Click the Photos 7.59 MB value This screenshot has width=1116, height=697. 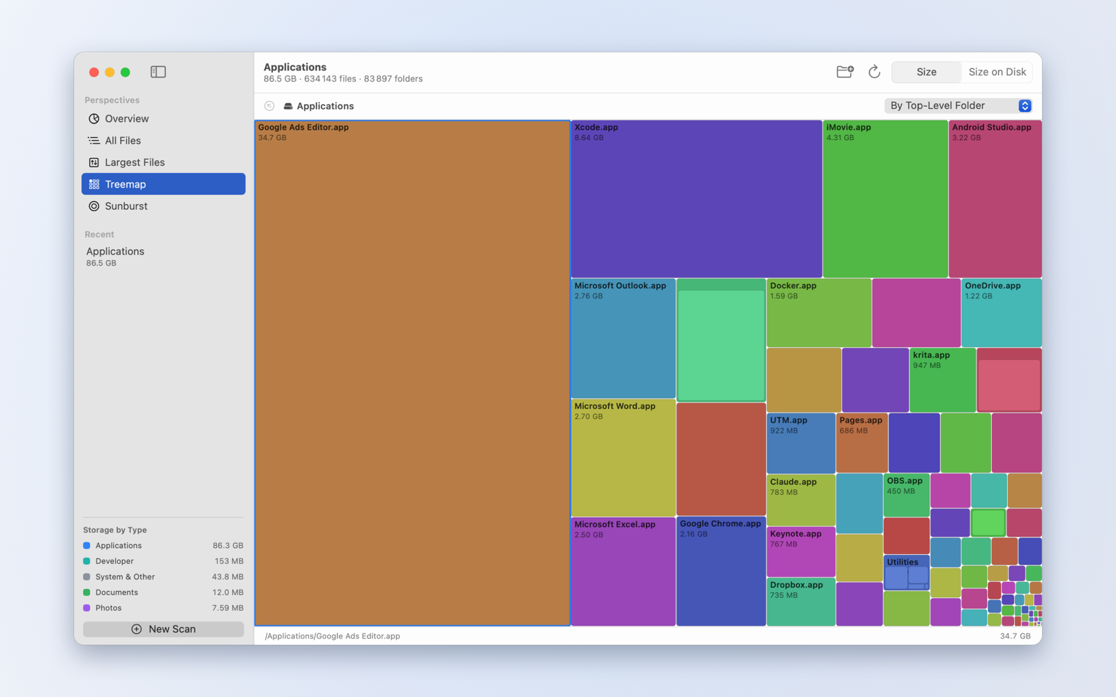coord(227,608)
